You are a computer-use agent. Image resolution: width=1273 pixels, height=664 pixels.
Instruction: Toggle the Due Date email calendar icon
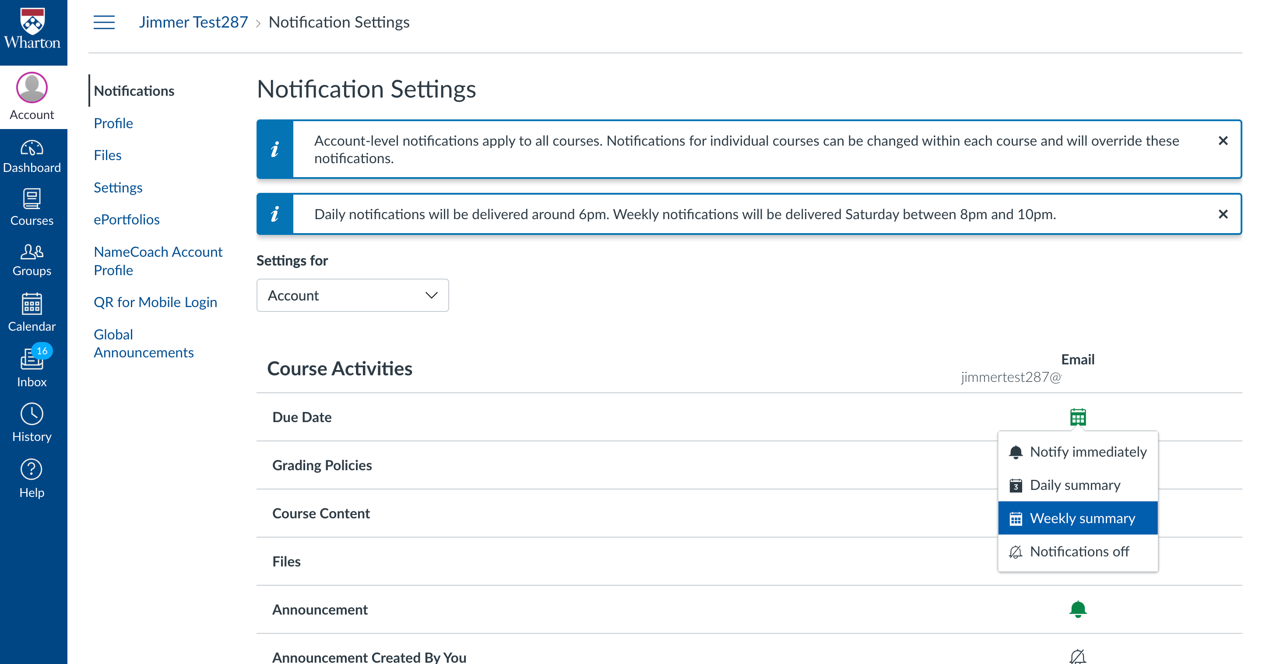pyautogui.click(x=1077, y=417)
